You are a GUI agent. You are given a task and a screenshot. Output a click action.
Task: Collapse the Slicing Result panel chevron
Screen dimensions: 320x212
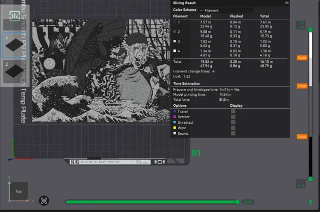286,3
